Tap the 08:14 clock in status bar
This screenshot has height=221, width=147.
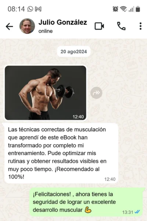[x=16, y=9]
